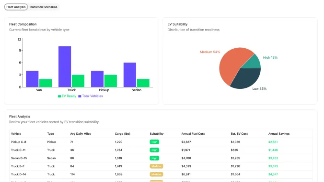The width and height of the screenshot is (324, 182).
Task: Click the Vehicle column header
Action: pos(16,134)
